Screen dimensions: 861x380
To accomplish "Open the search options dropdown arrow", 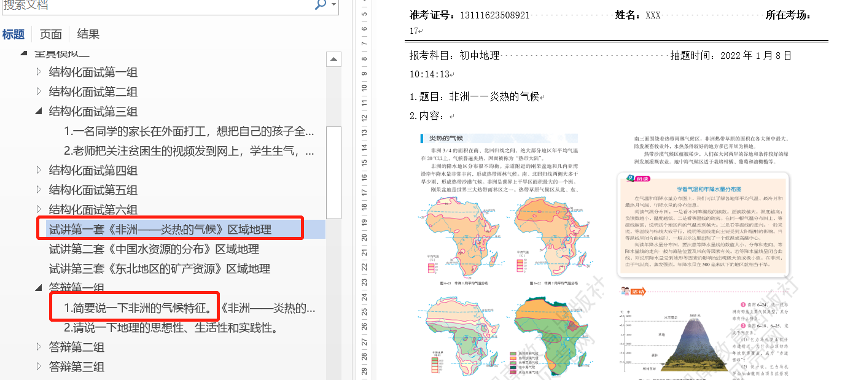I will click(x=333, y=5).
